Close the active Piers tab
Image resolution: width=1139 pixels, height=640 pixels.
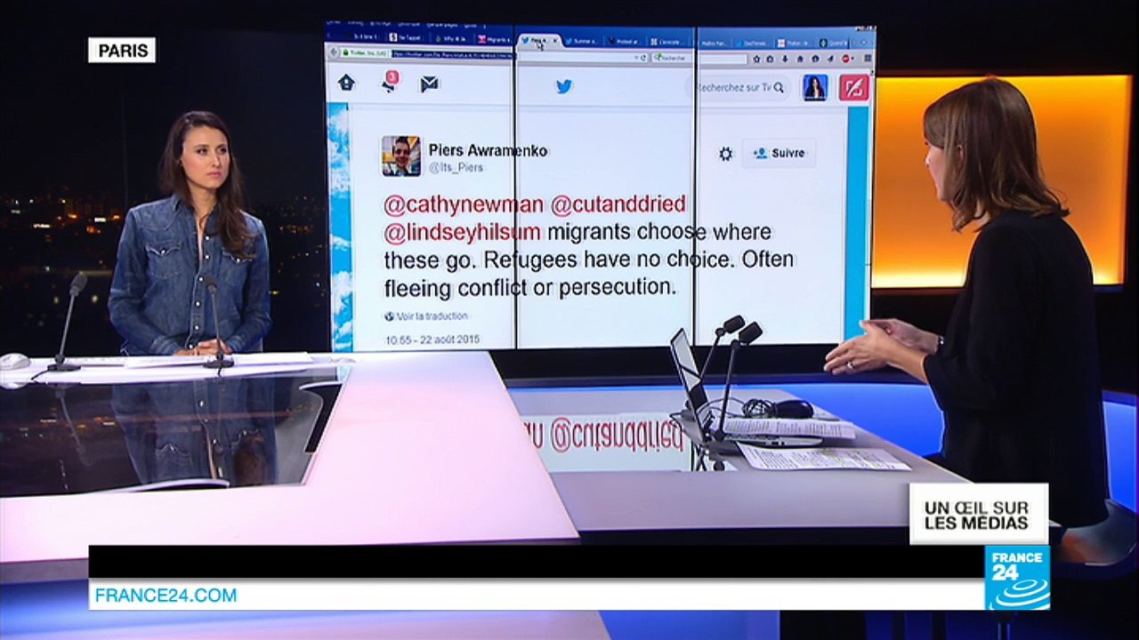555,41
